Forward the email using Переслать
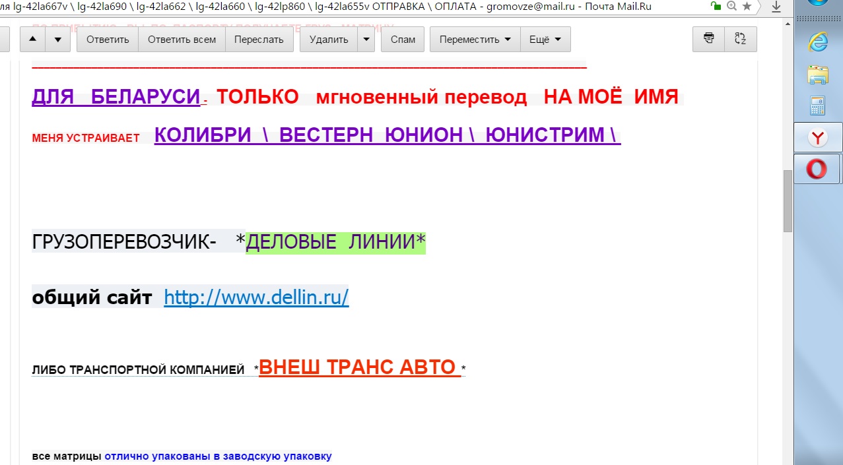Screen dimensions: 843x465 click(x=259, y=39)
